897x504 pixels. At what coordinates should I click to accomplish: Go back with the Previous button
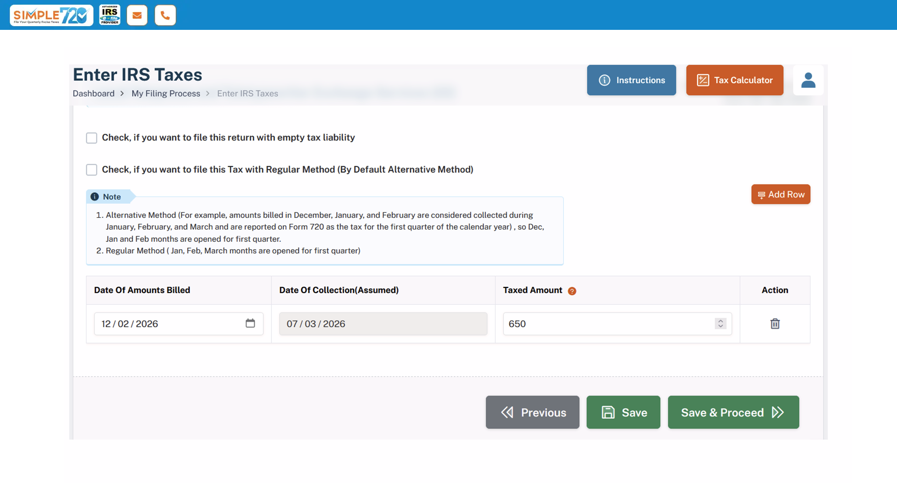[x=533, y=413]
